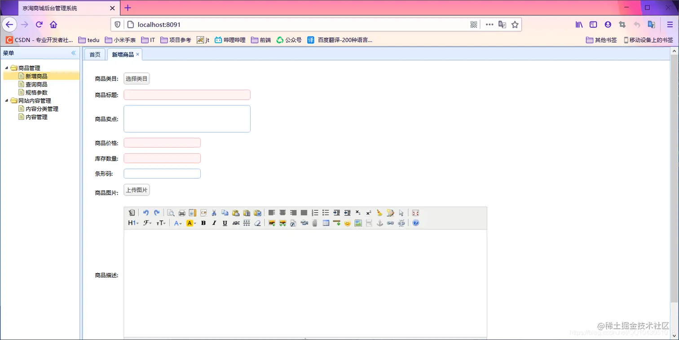Apply quick format in the editor
The width and height of the screenshot is (679, 340).
pyautogui.click(x=390, y=213)
